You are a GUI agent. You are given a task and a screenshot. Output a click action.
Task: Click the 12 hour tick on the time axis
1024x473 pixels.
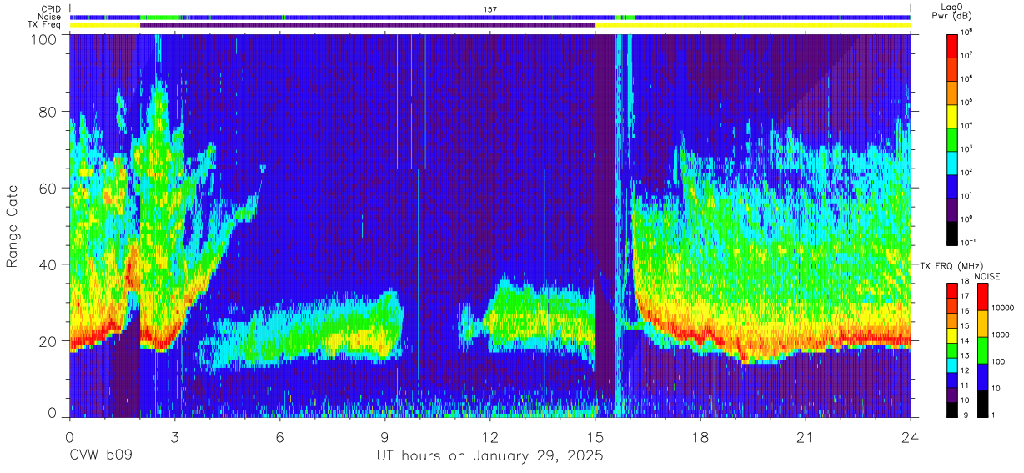(x=490, y=437)
